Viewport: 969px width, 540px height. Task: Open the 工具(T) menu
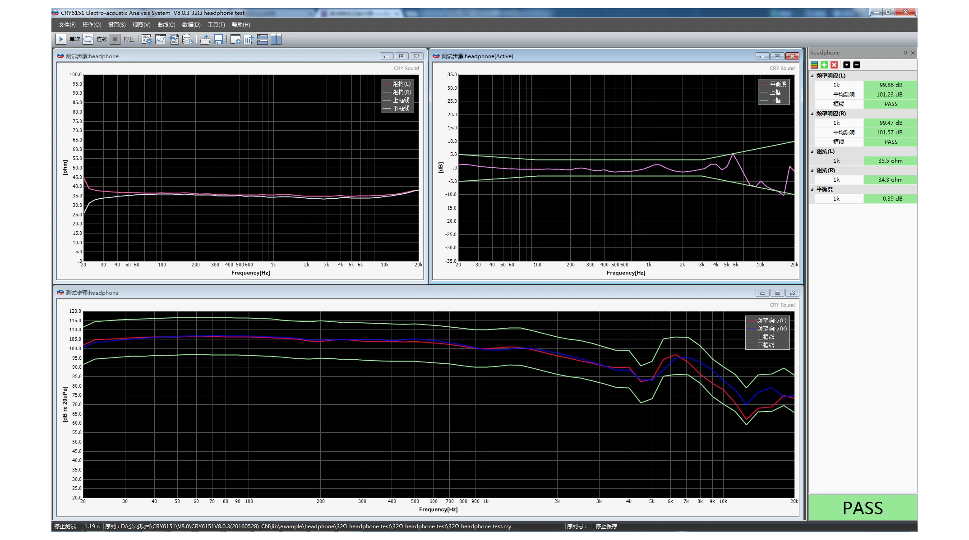point(216,25)
